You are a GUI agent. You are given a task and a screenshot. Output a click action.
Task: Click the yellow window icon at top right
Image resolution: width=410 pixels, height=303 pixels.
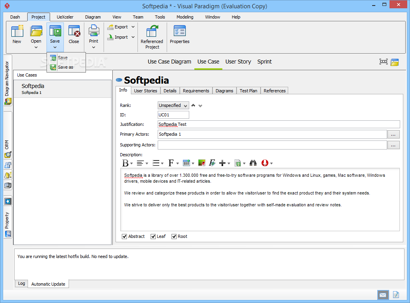coord(395,62)
